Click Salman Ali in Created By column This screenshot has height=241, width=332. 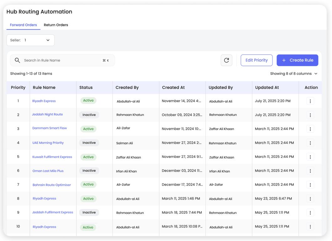click(124, 143)
